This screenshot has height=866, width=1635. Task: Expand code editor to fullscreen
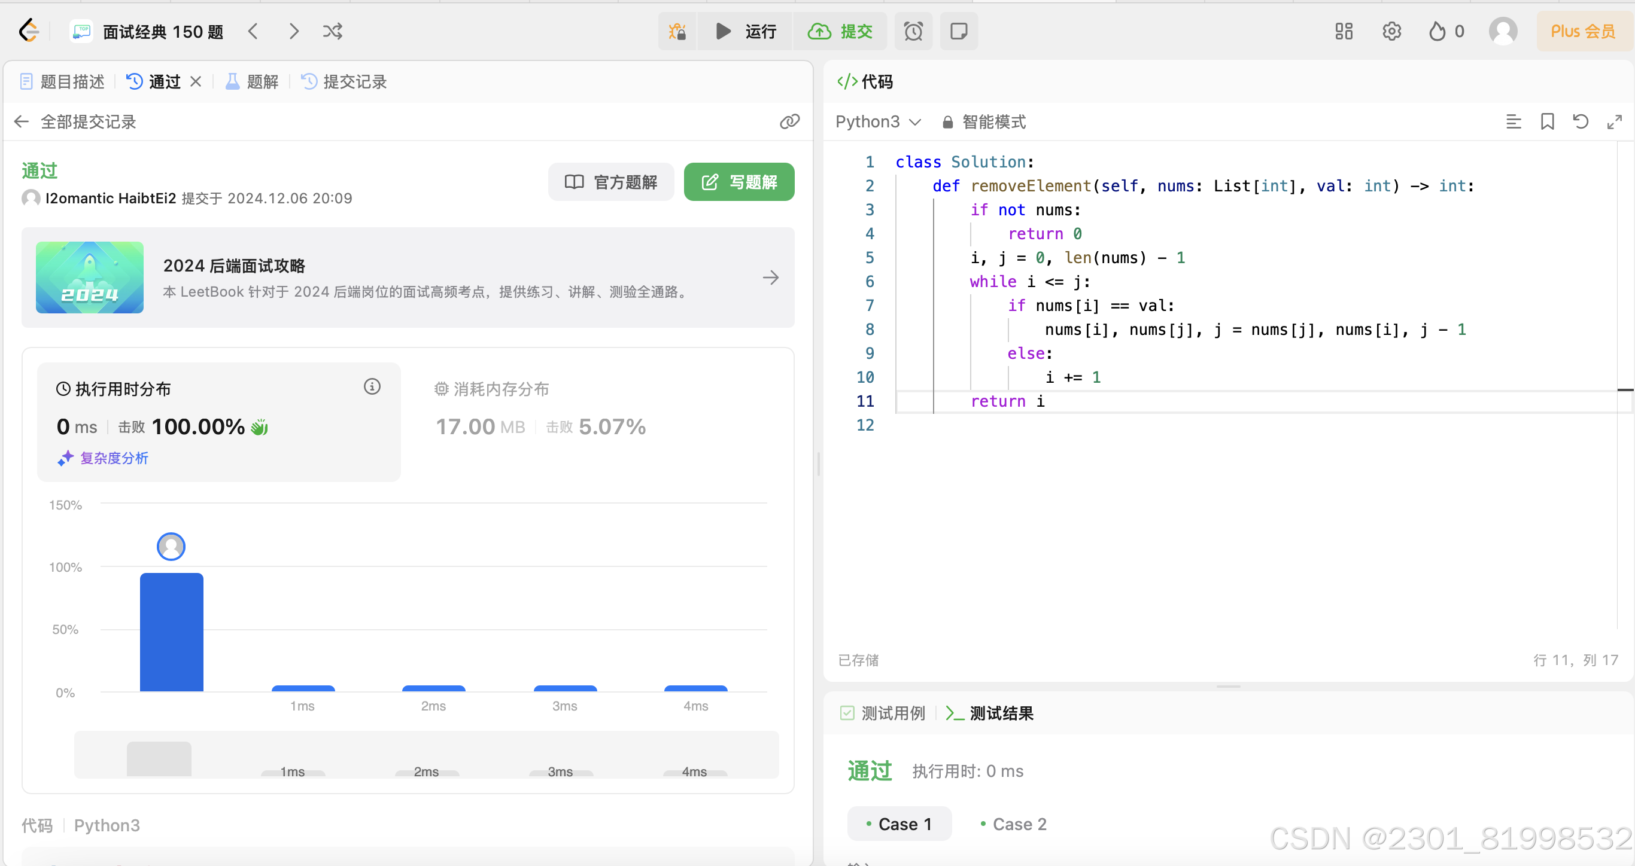1614,121
